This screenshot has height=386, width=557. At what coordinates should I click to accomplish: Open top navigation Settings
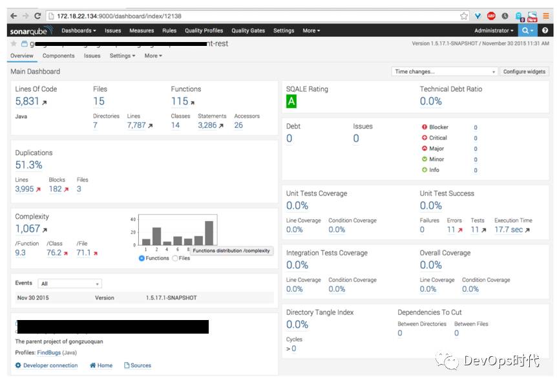tap(284, 30)
